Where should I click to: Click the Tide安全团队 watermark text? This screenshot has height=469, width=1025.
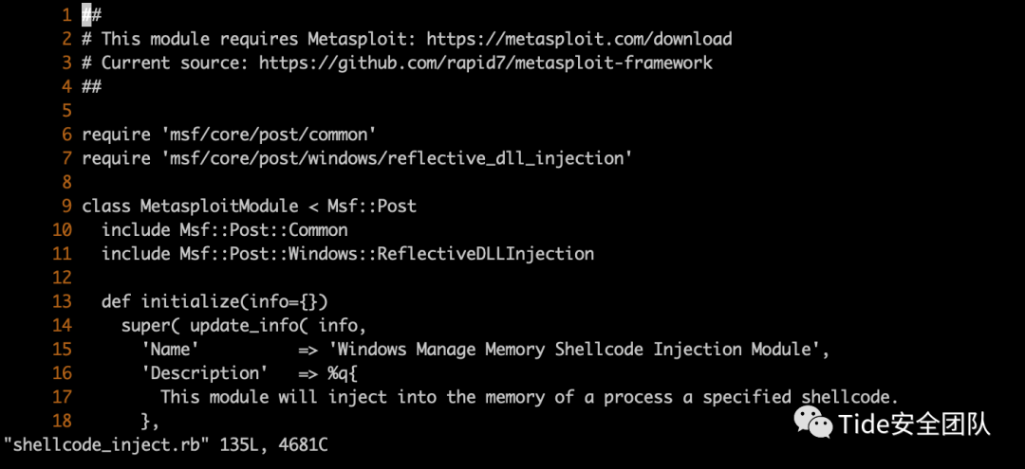(914, 424)
